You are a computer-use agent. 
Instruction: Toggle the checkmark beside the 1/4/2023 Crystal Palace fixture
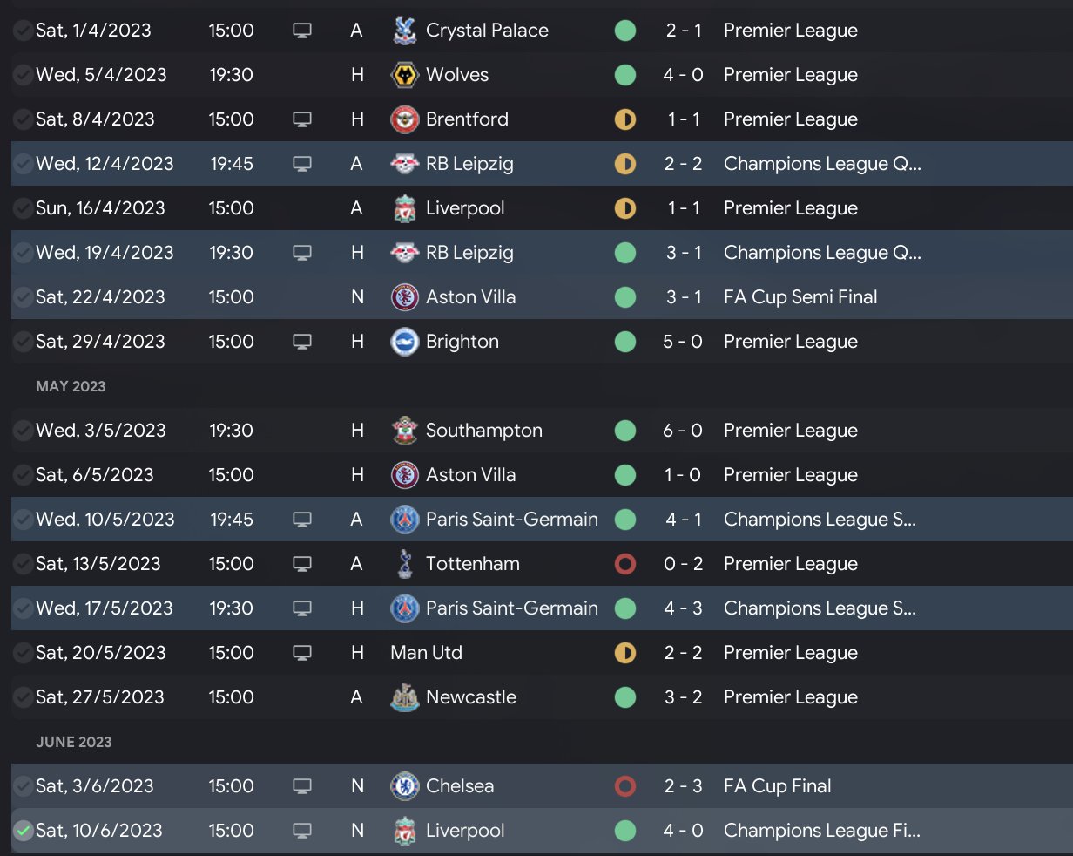point(23,31)
